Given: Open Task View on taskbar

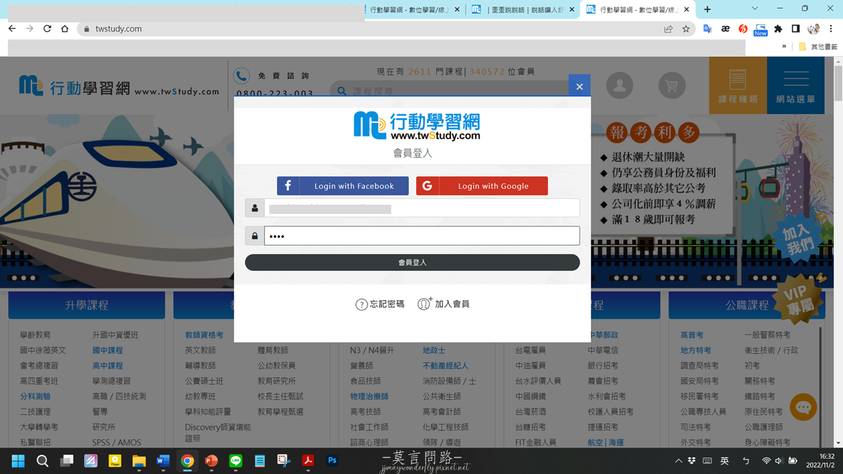Looking at the screenshot, I should coord(67,461).
